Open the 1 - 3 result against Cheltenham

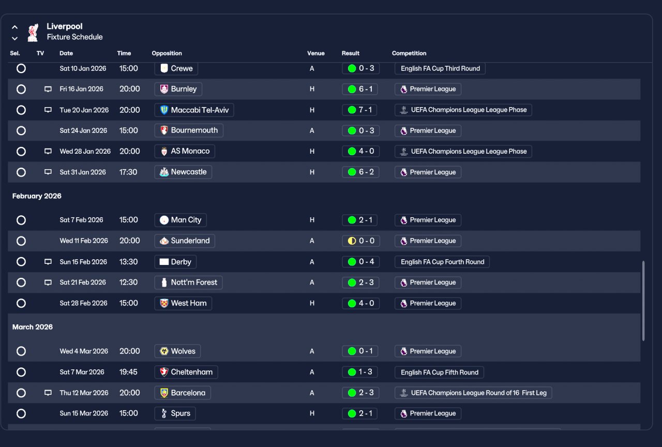[x=360, y=372]
